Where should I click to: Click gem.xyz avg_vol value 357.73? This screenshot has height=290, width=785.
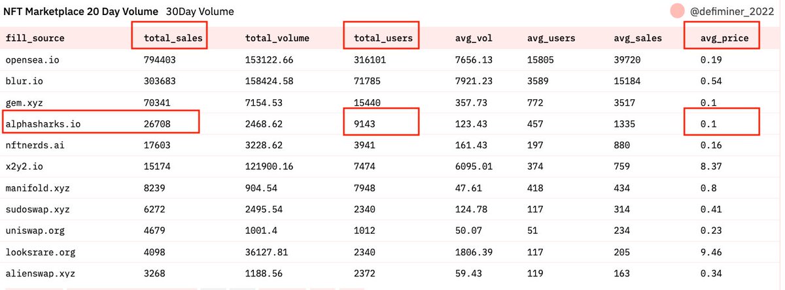[471, 103]
